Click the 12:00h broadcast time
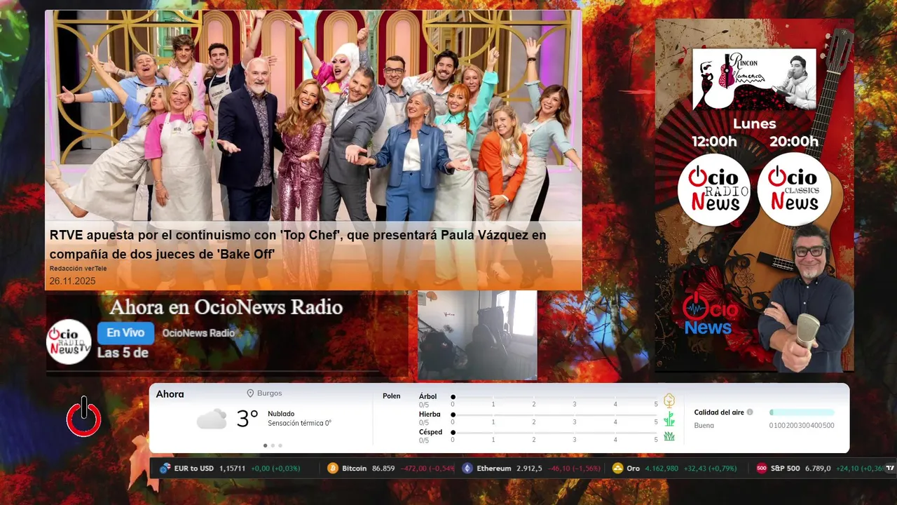This screenshot has width=897, height=505. coord(714,142)
